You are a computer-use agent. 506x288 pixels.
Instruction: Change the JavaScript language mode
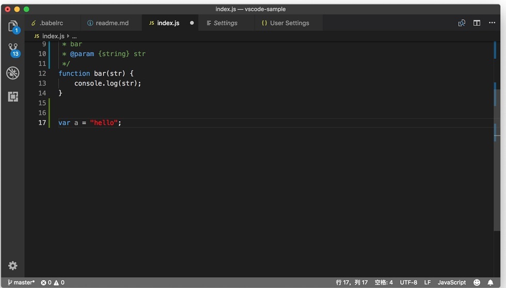pyautogui.click(x=451, y=282)
